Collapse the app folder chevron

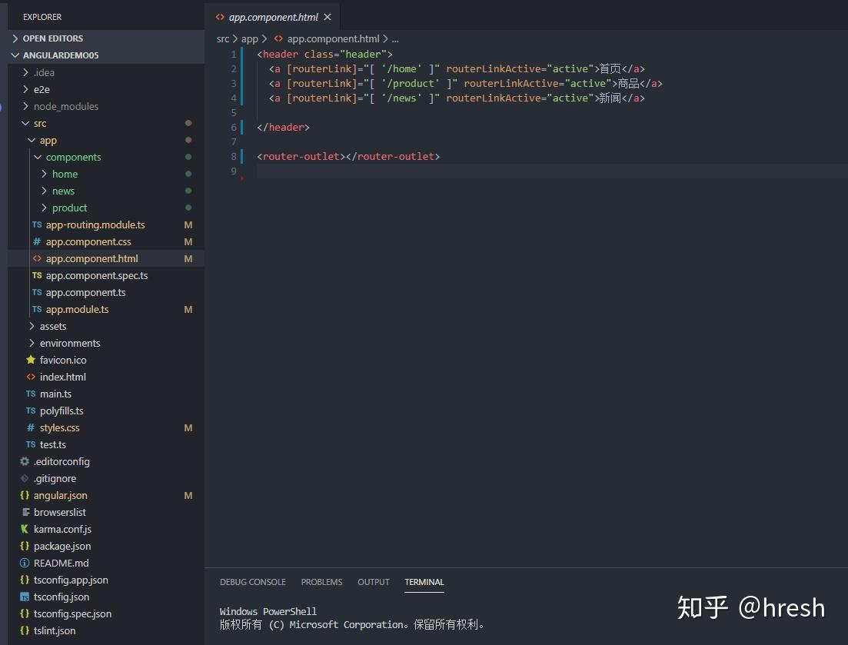pyautogui.click(x=32, y=140)
